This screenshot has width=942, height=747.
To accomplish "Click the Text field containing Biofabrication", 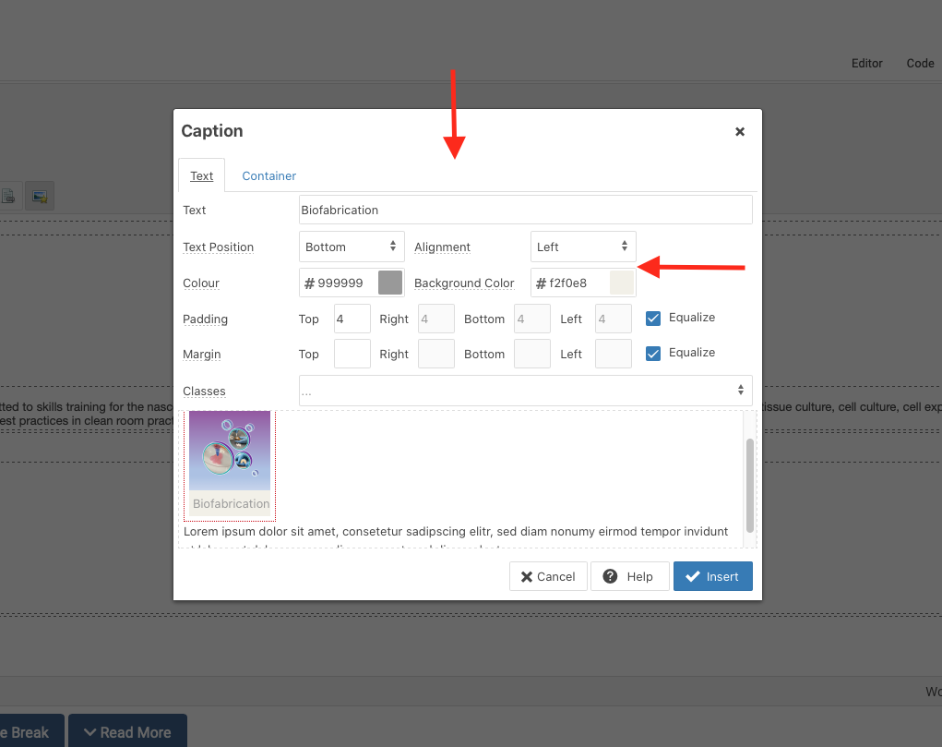I will 525,210.
